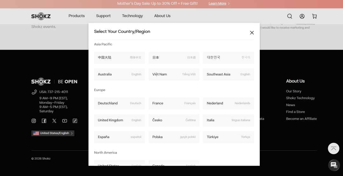Select Việt Nam region
The width and height of the screenshot is (343, 176).
pyautogui.click(x=174, y=74)
